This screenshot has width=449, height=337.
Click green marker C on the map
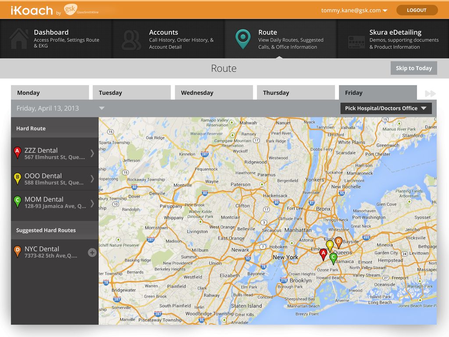click(333, 258)
